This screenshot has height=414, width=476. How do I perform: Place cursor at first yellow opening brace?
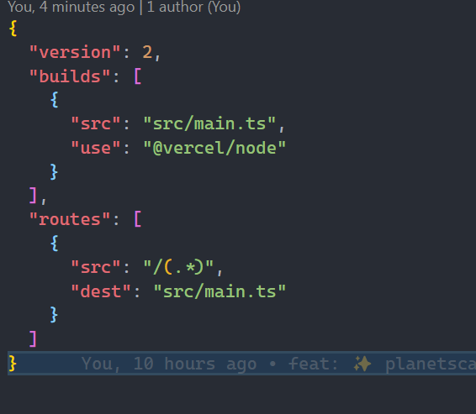13,29
